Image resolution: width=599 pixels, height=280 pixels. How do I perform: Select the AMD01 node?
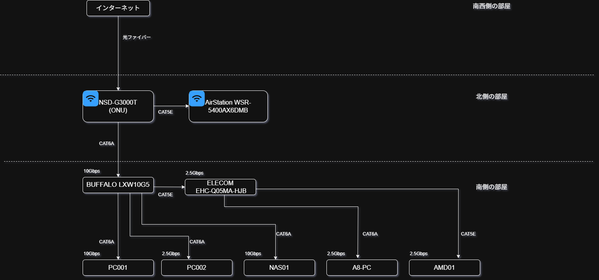coord(444,267)
